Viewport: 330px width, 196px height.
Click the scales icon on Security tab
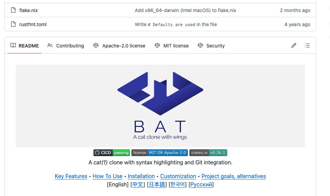pyautogui.click(x=200, y=45)
